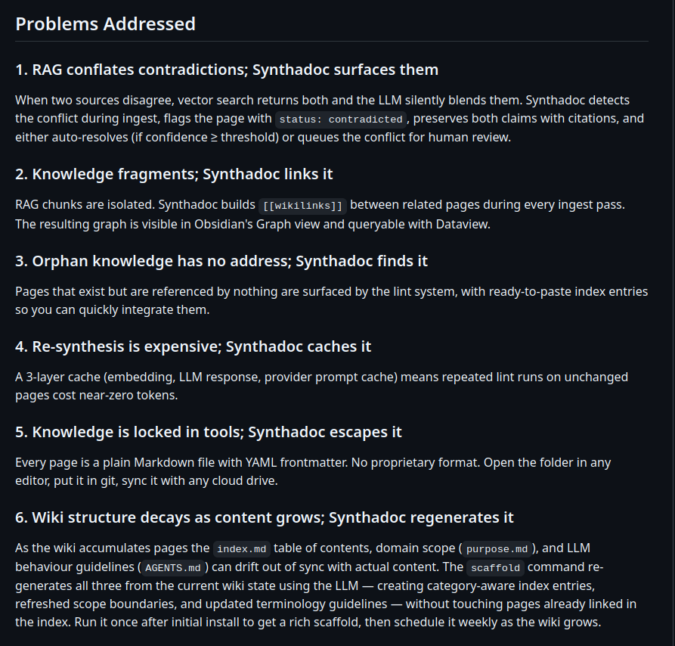This screenshot has width=675, height=646.
Task: Click the "scaffold" command code snippet
Action: 495,568
